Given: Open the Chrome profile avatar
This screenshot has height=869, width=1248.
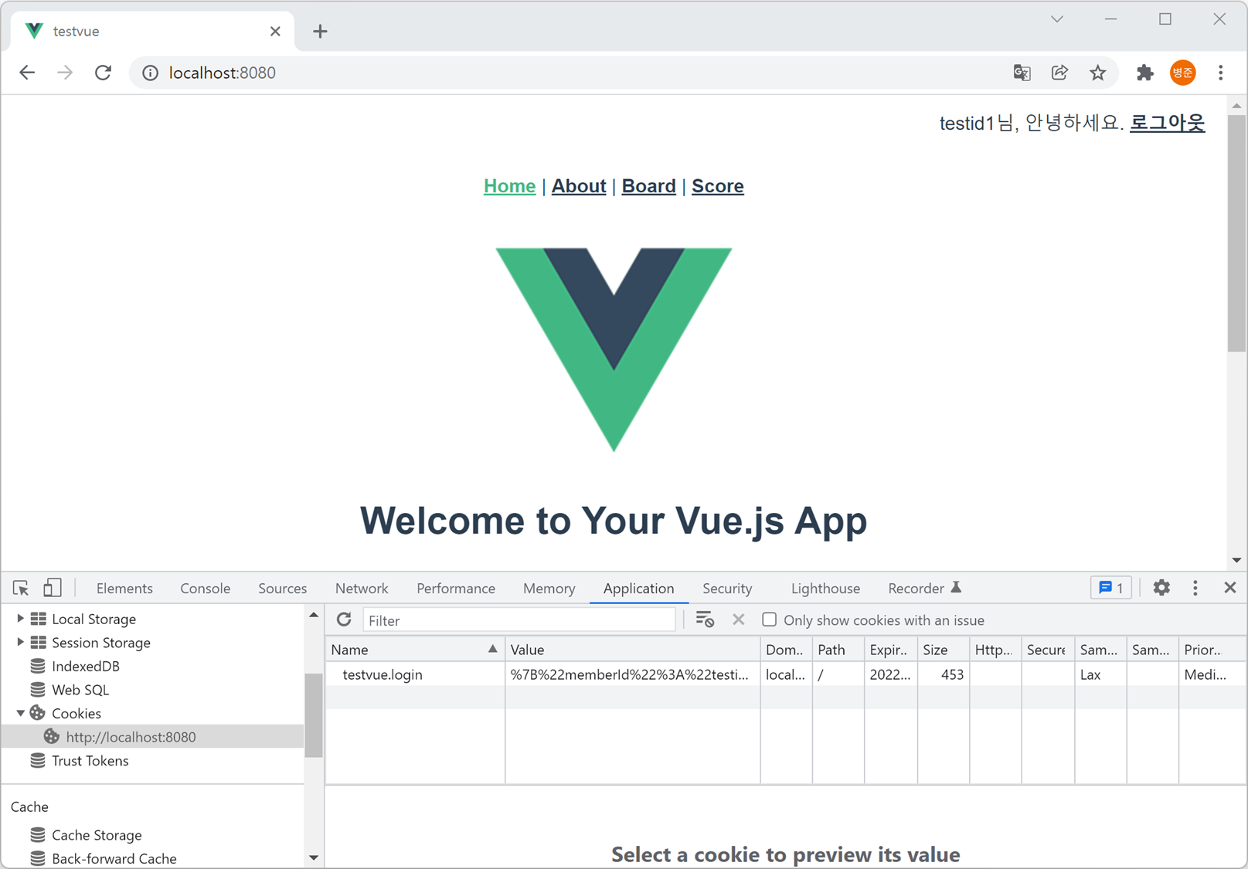Looking at the screenshot, I should pyautogui.click(x=1182, y=73).
